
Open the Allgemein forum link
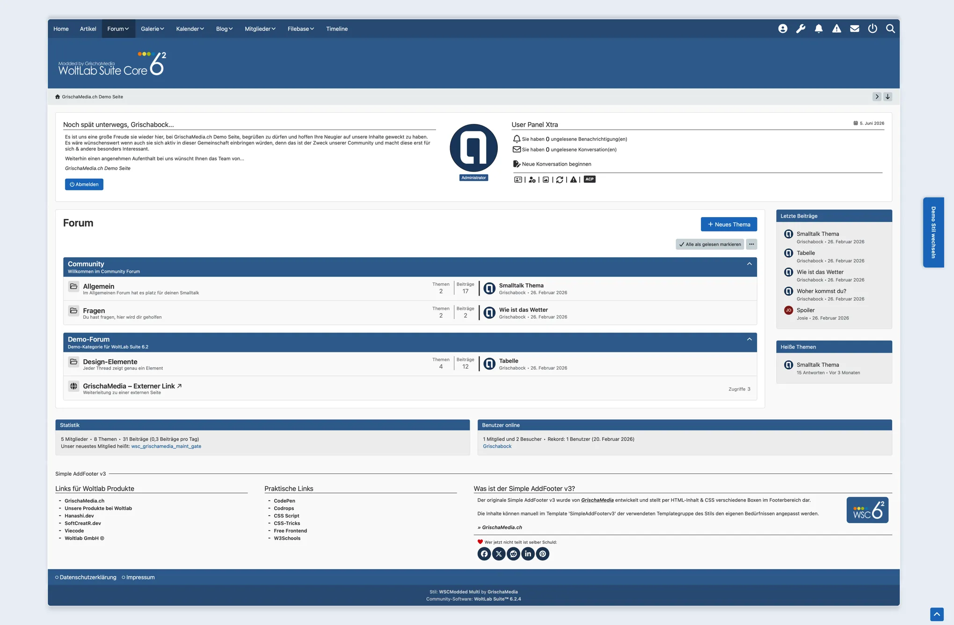click(x=98, y=286)
